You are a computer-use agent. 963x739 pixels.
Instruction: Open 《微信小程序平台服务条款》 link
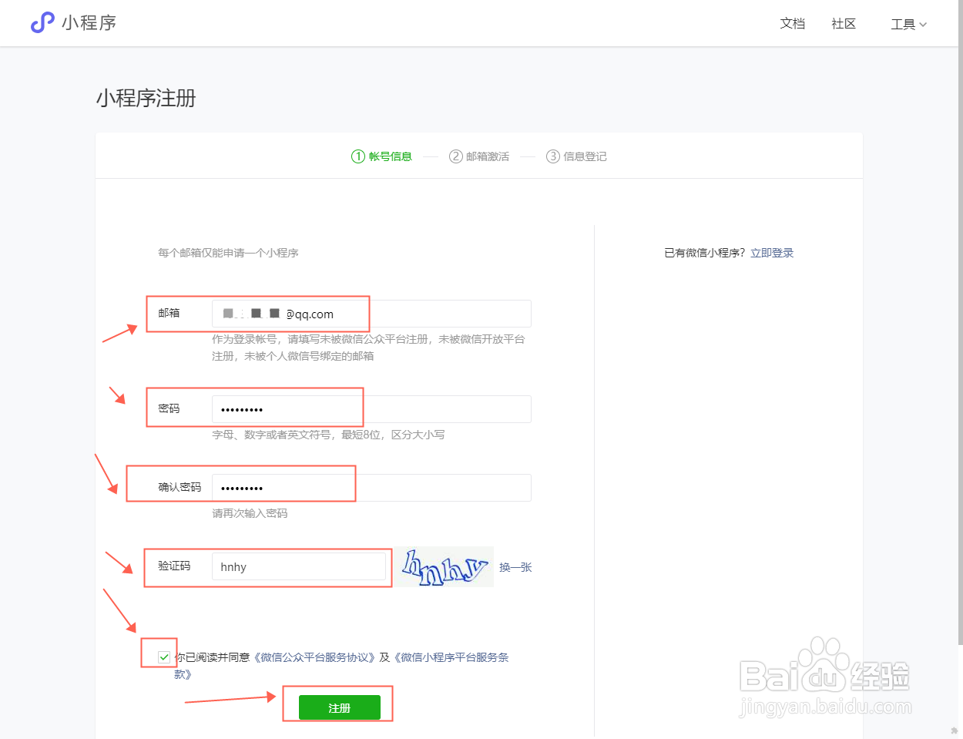pos(451,657)
